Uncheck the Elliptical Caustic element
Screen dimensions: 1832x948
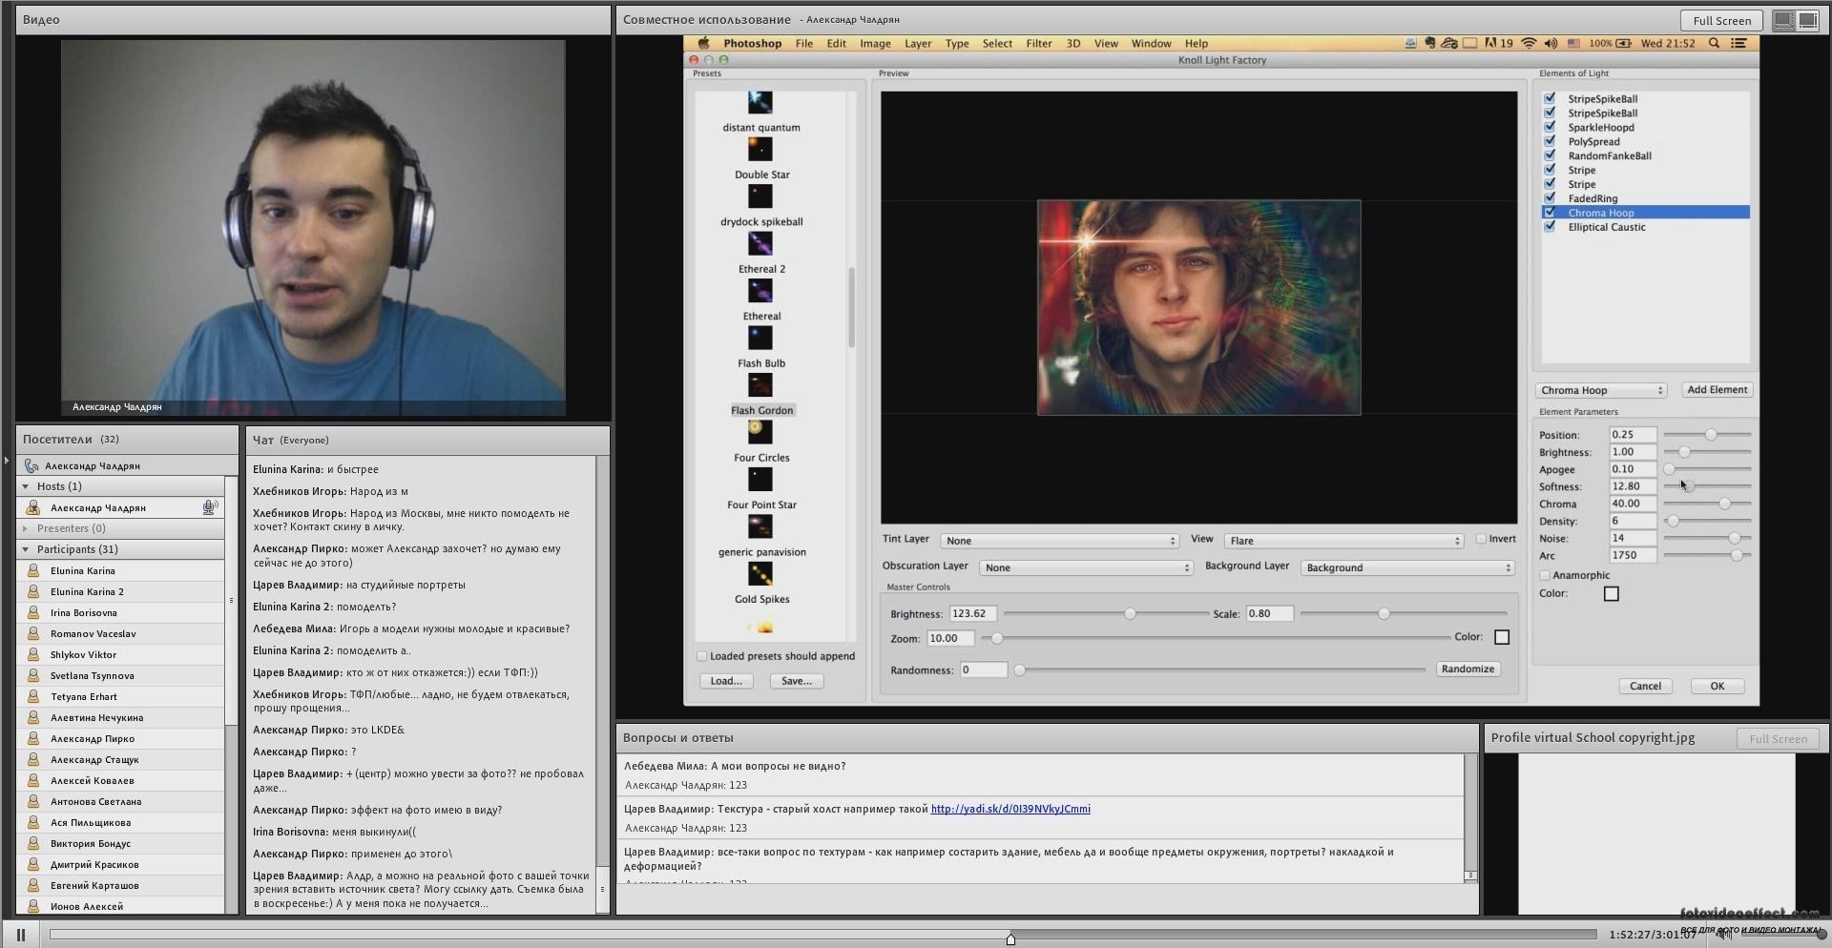click(x=1550, y=227)
